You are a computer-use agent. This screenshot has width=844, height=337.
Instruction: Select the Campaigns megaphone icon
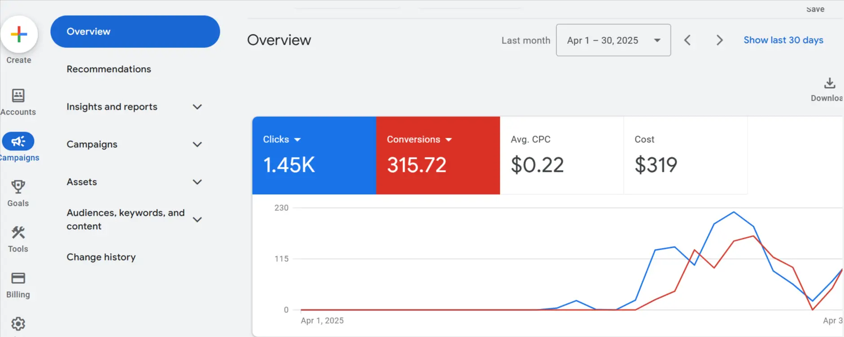[18, 141]
